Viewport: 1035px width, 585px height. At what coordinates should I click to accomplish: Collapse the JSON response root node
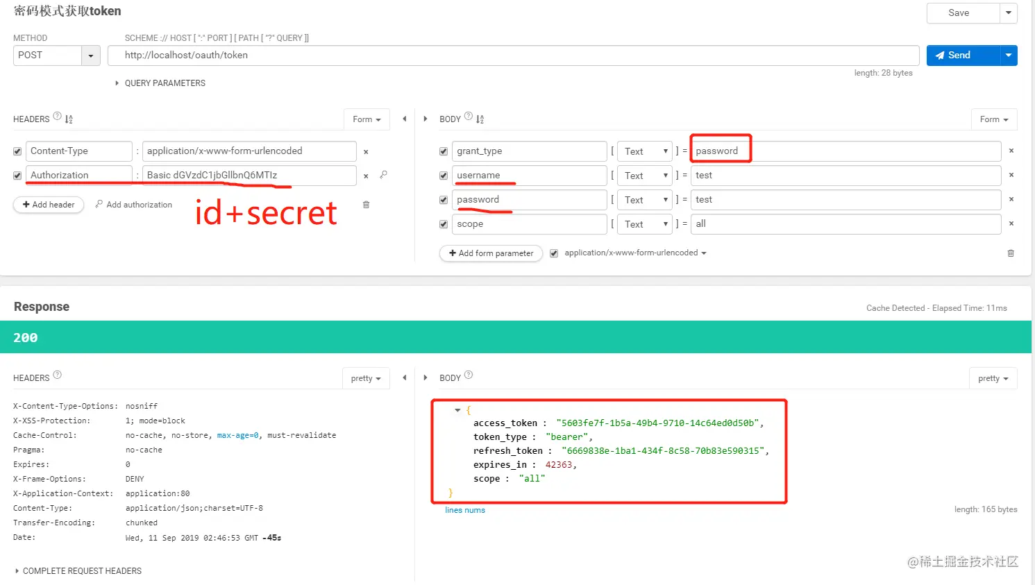[x=457, y=410]
